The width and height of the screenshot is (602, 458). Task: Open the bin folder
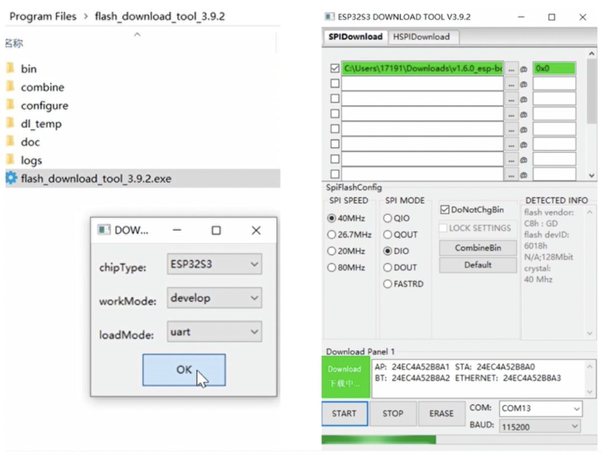coord(29,69)
